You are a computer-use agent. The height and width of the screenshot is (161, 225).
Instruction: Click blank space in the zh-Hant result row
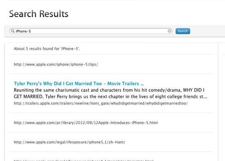coord(169,142)
